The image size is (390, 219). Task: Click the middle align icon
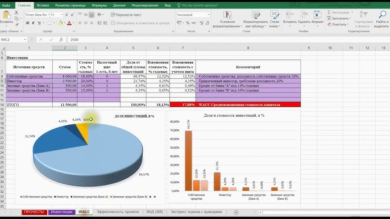click(x=85, y=15)
